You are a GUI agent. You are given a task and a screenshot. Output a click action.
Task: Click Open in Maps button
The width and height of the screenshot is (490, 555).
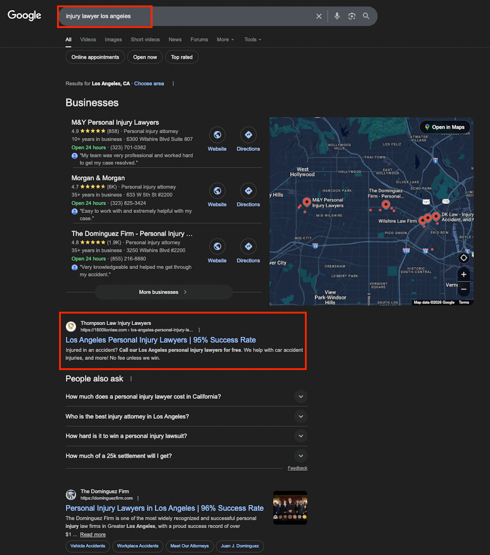pyautogui.click(x=445, y=127)
